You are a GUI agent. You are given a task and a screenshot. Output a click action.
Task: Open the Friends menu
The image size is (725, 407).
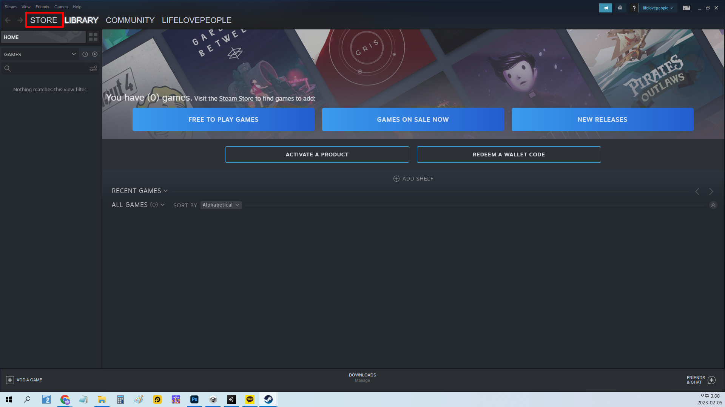(42, 7)
